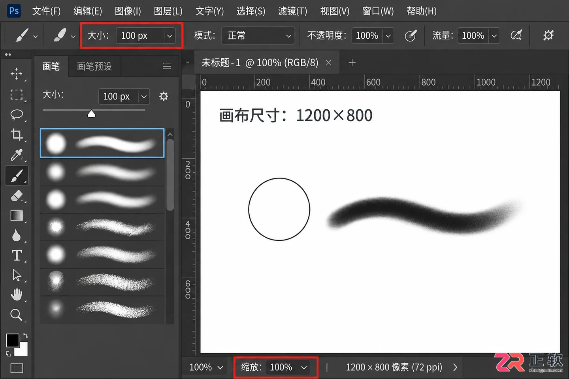Select the Type tool
Viewport: 569px width, 379px height.
click(17, 255)
